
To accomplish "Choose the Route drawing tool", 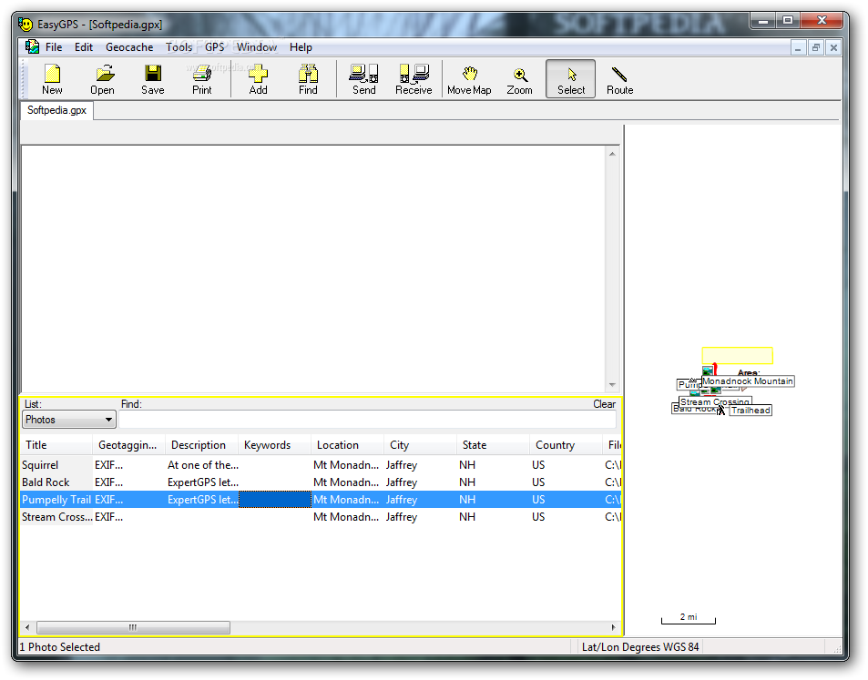I will point(619,79).
